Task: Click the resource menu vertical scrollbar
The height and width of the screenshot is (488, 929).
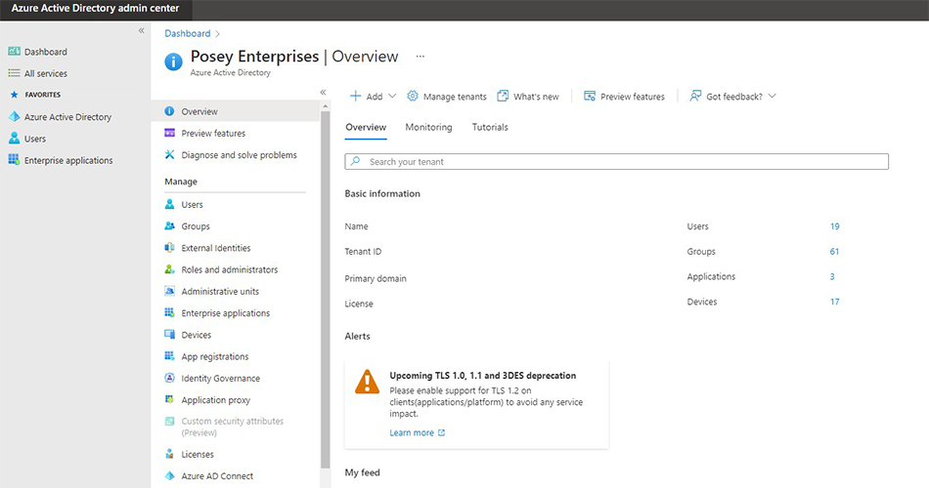Action: pyautogui.click(x=325, y=289)
